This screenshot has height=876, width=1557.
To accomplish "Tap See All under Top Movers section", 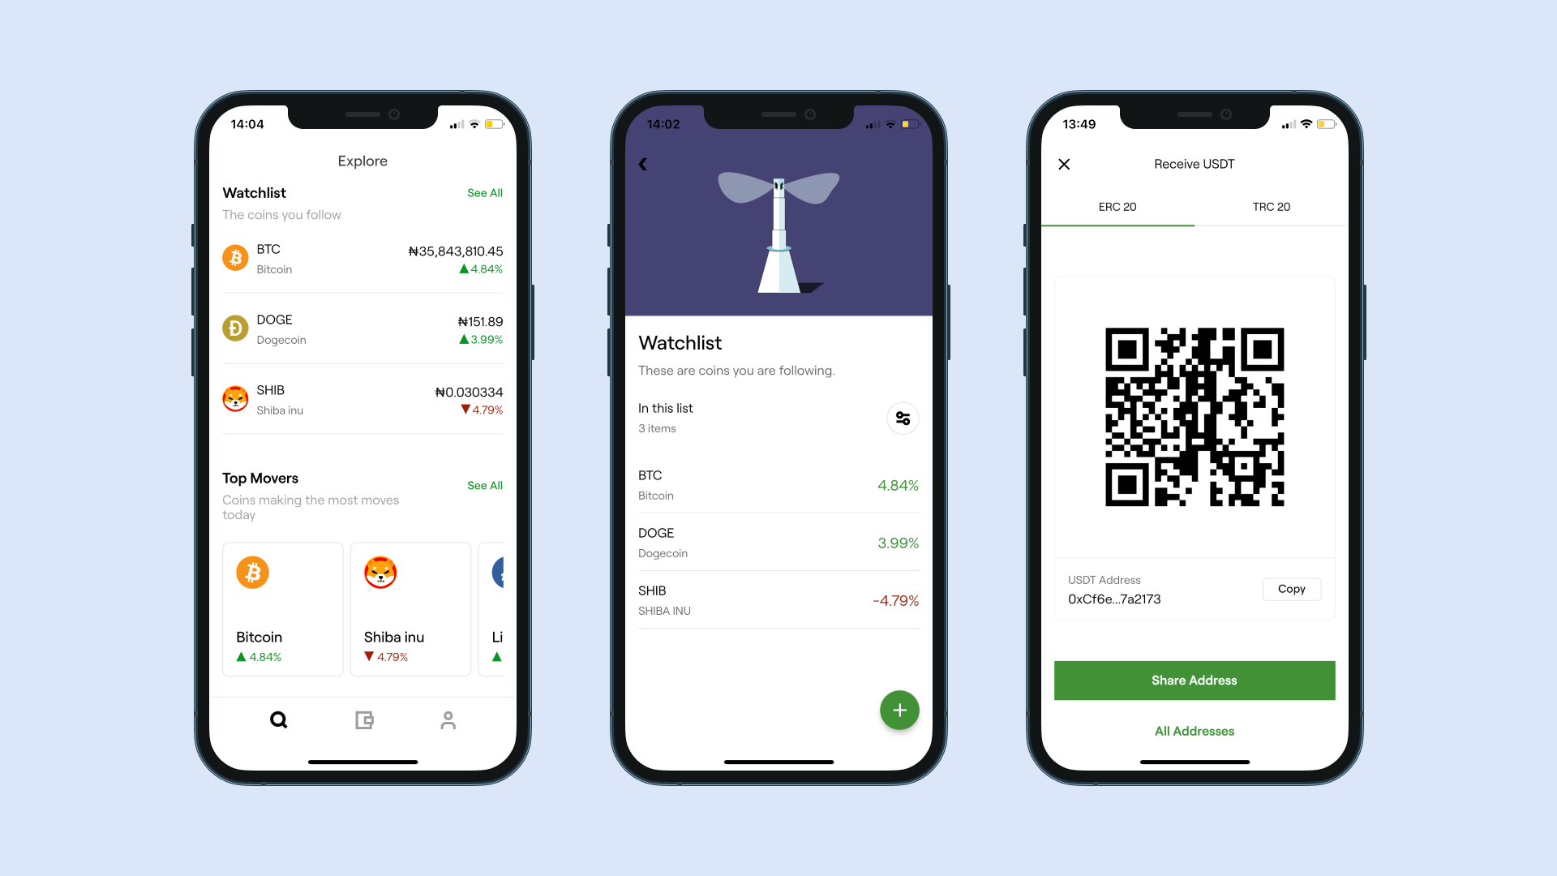I will pyautogui.click(x=484, y=486).
